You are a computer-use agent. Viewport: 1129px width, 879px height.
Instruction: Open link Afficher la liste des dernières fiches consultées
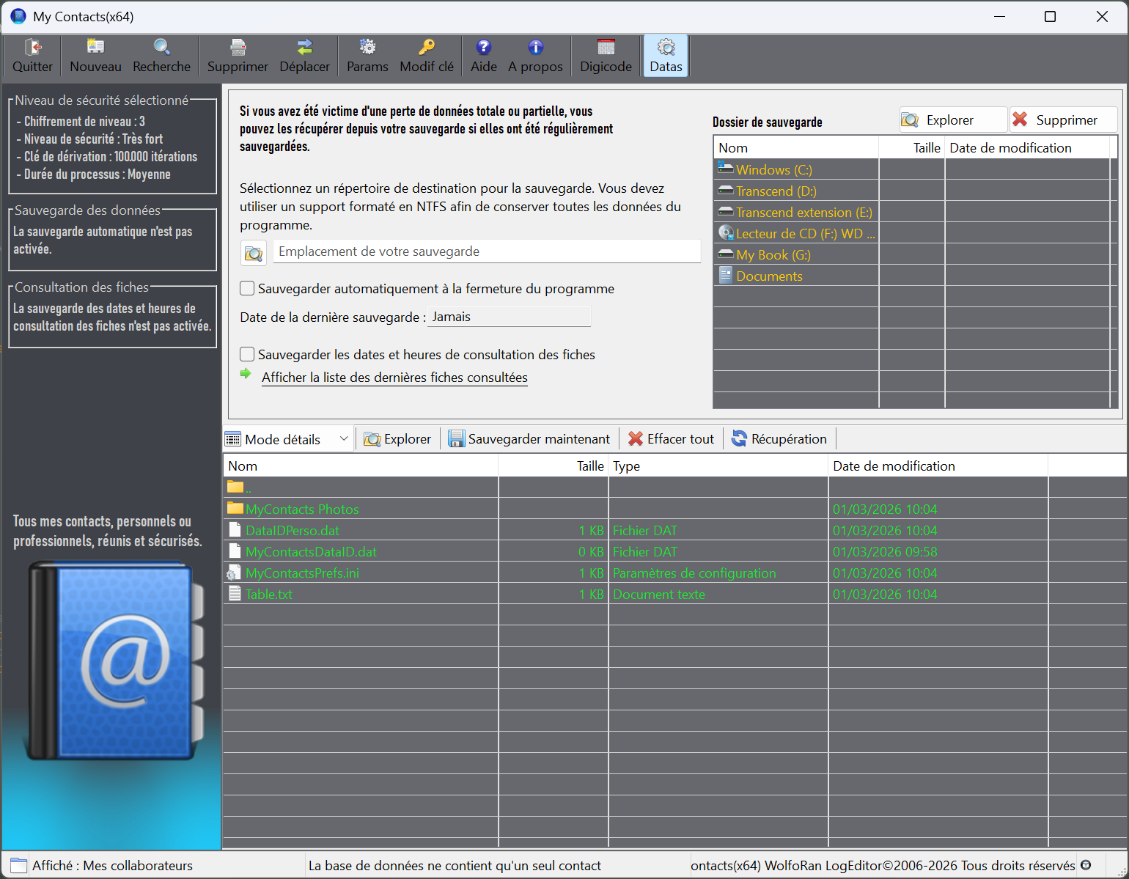click(x=394, y=378)
